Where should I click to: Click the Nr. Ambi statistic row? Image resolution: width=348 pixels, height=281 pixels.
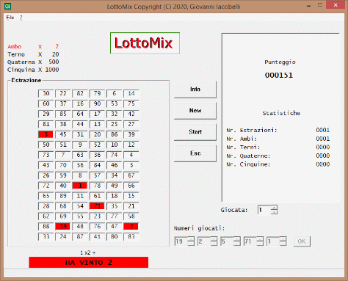278,139
